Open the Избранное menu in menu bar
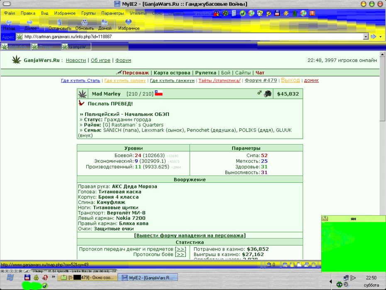The height and width of the screenshot is (290, 386). 65,13
